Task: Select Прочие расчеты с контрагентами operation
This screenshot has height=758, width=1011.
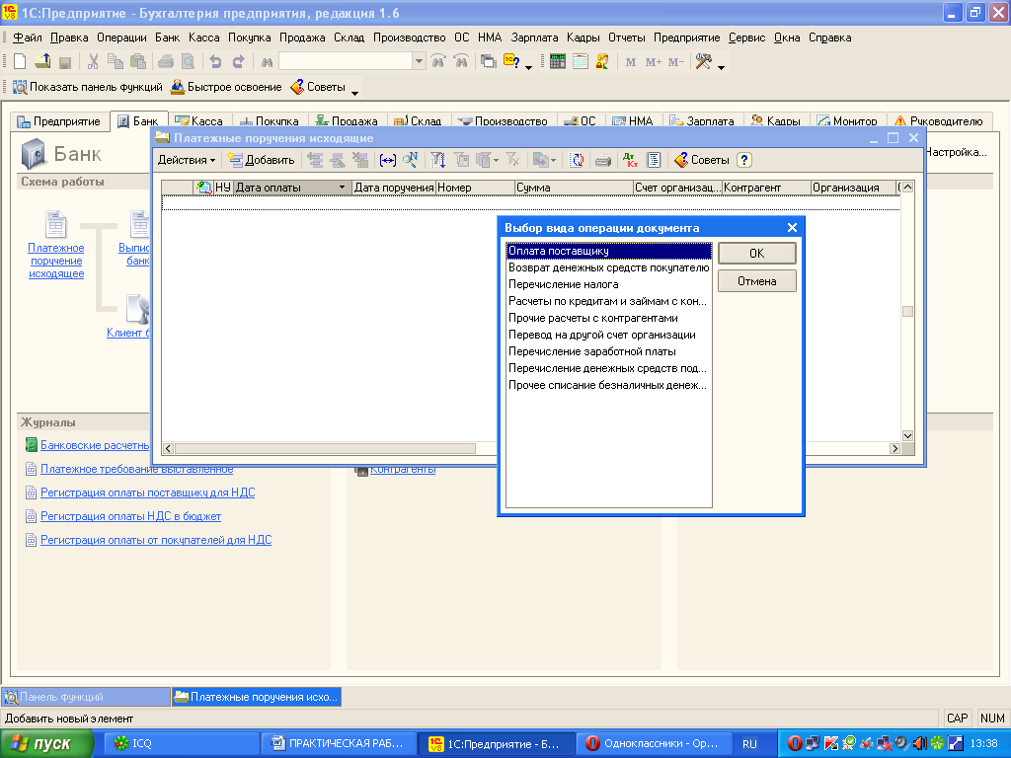Action: click(x=608, y=318)
